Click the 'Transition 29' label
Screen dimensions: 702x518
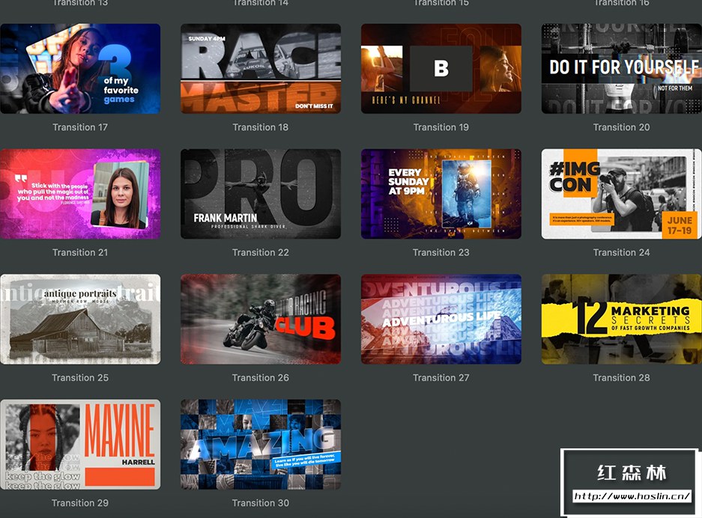(x=80, y=503)
